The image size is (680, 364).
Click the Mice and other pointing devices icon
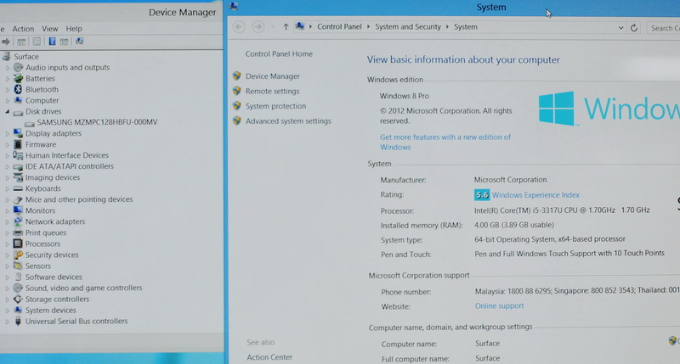tap(18, 199)
